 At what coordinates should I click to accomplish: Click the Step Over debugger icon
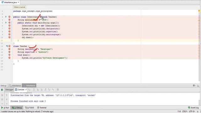click(x=34, y=90)
